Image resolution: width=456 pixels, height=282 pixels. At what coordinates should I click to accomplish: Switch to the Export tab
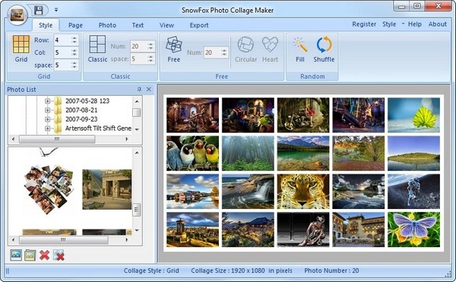199,25
